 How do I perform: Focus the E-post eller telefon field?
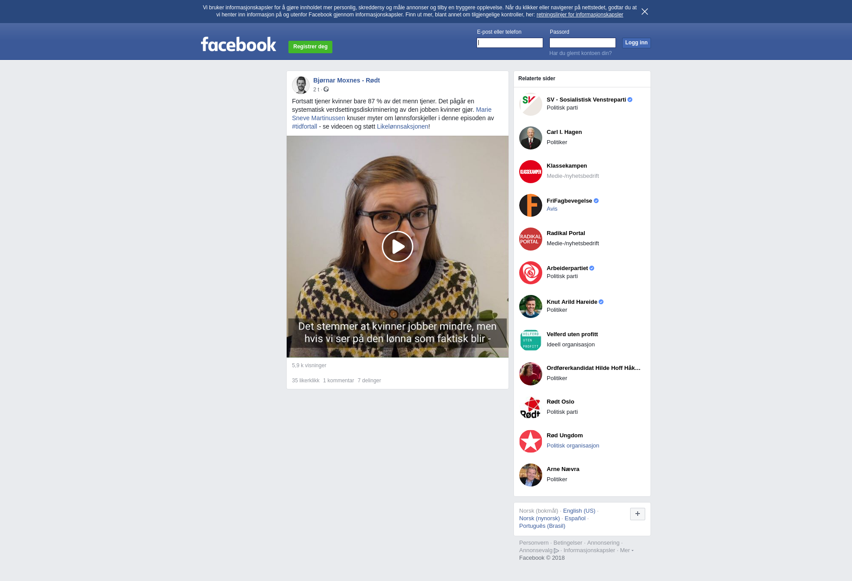(509, 43)
